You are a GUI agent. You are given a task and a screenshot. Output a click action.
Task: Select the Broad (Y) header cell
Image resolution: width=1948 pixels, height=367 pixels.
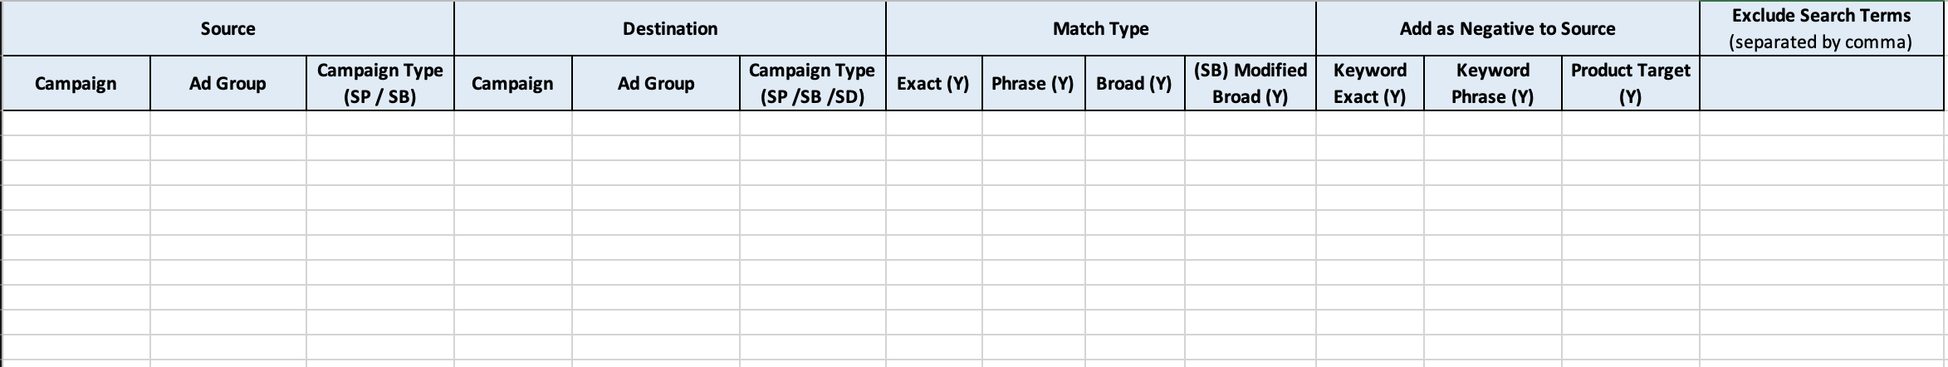tap(1134, 84)
